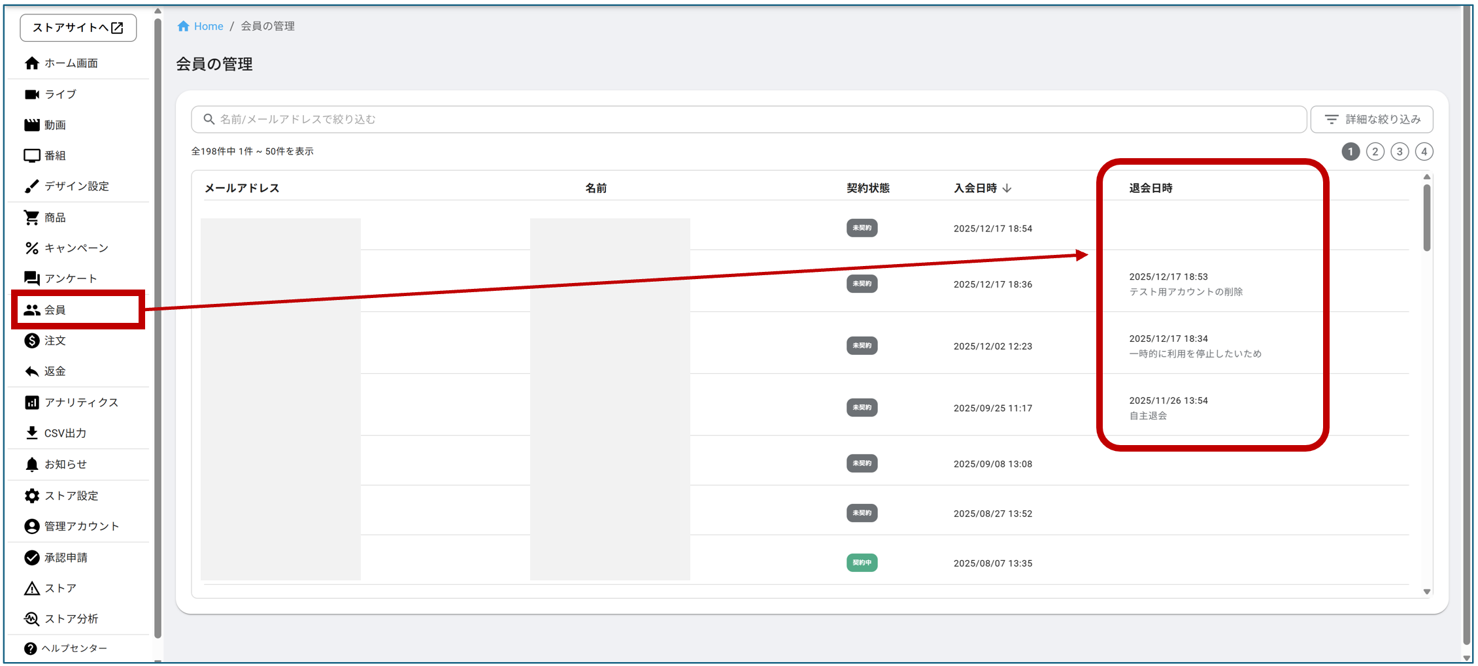Sort by 入会日時 using the arrow

tap(1007, 188)
